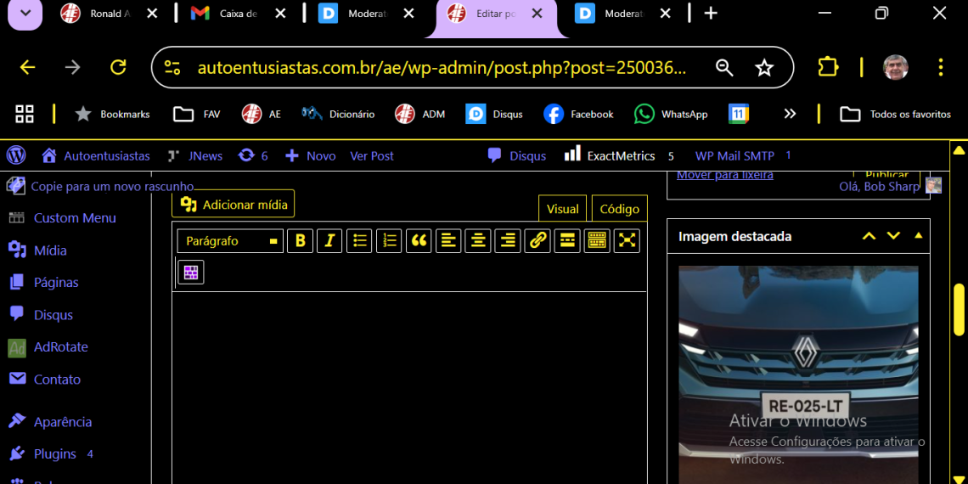Image resolution: width=968 pixels, height=484 pixels.
Task: Toggle bold formatting in the editor
Action: 300,241
